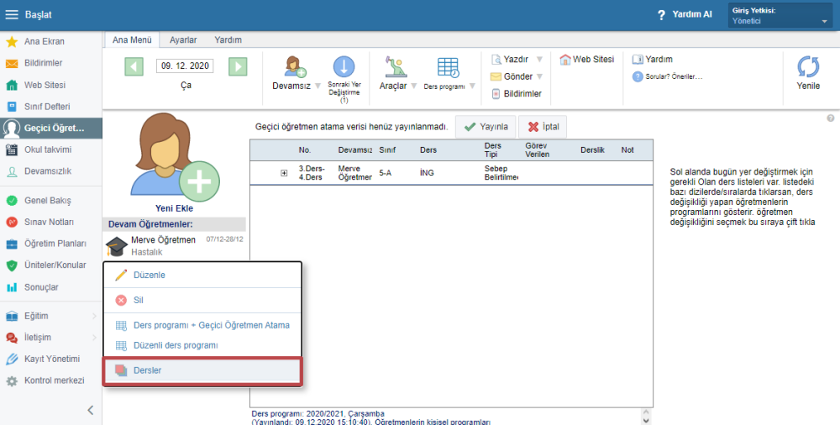Click the İNG lesson cell
Screen dimensions: 840x425
coord(427,173)
